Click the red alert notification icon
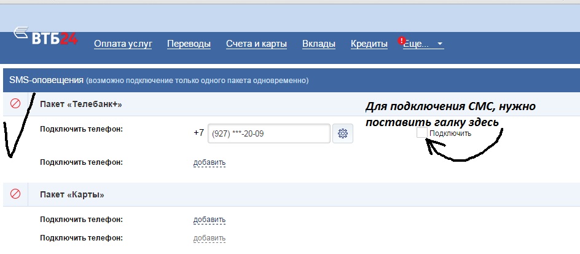 point(402,41)
